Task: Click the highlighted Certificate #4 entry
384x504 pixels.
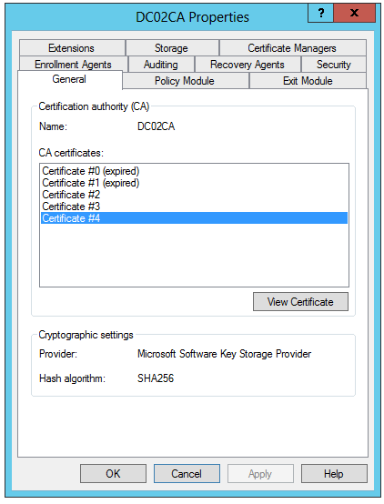Action: pos(194,218)
